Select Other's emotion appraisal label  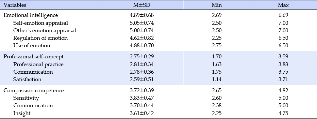point(45,30)
